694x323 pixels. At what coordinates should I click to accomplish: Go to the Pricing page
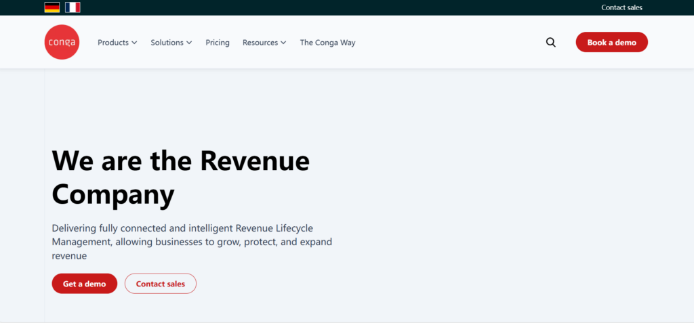pyautogui.click(x=218, y=43)
